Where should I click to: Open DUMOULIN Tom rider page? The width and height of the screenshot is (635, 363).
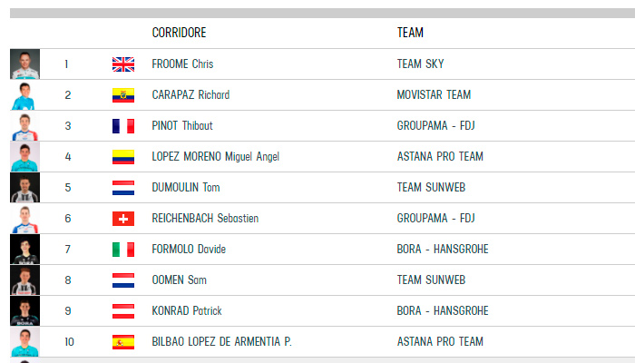pos(186,188)
